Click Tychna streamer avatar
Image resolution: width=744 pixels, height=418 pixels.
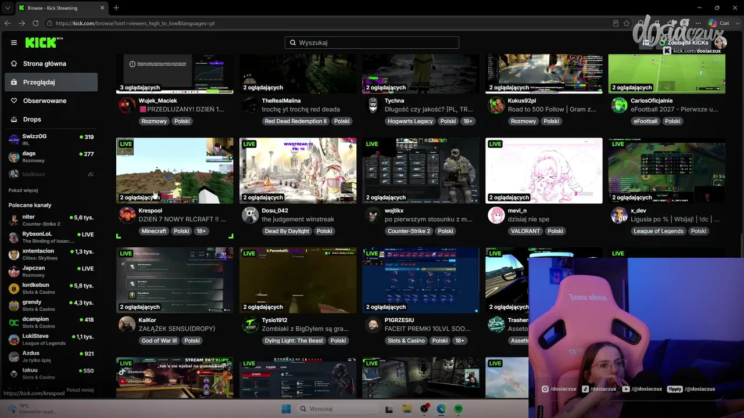373,106
